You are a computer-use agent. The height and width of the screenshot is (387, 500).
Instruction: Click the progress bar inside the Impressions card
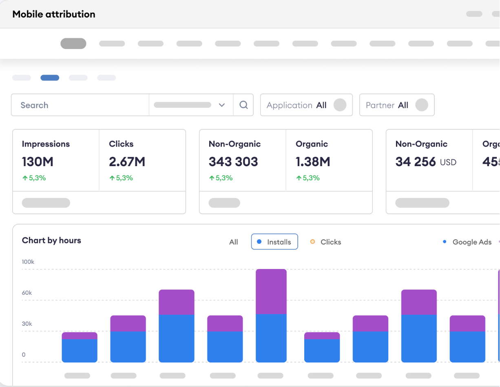[x=46, y=202]
